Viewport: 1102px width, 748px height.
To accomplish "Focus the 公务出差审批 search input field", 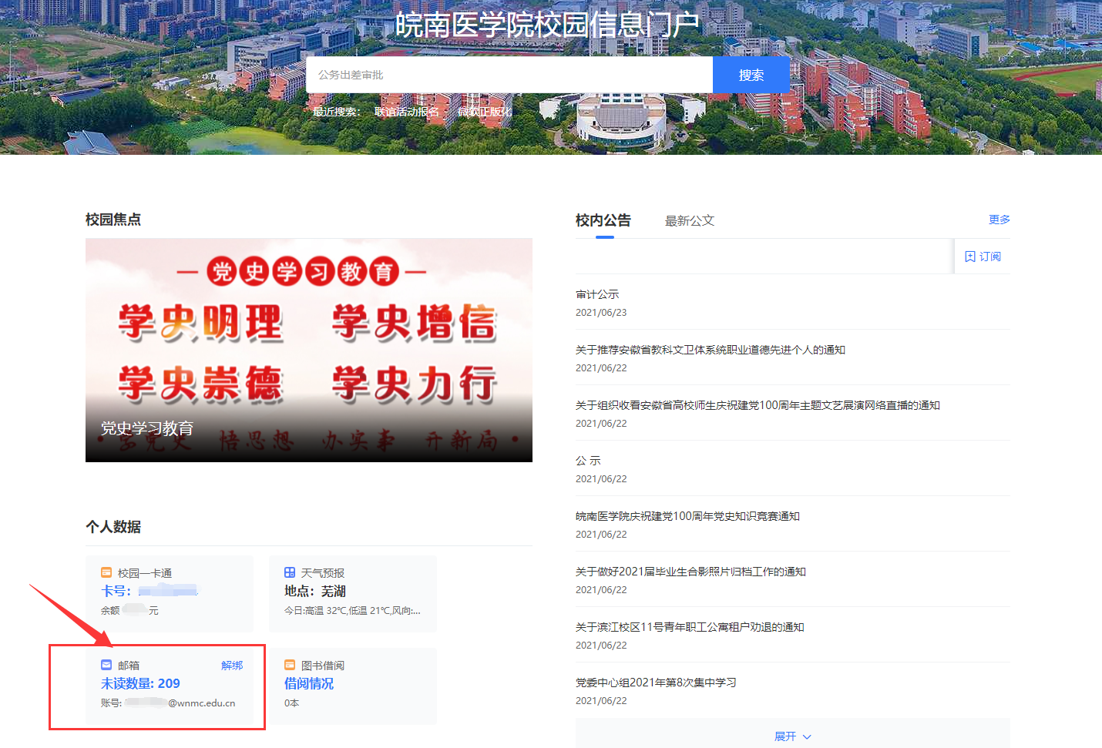I will (509, 75).
